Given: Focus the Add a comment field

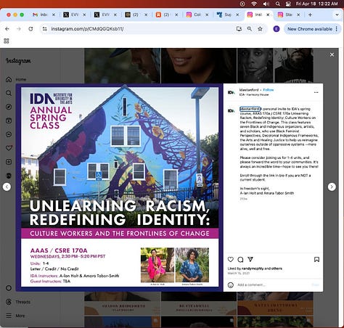Looking at the screenshot, I should [273, 285].
